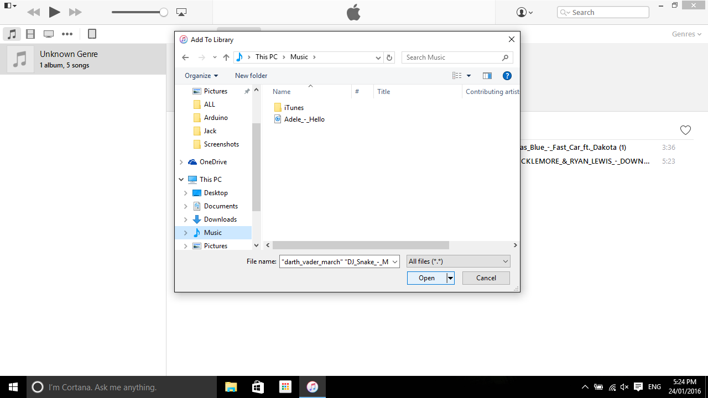Image resolution: width=708 pixels, height=398 pixels.
Task: Go up one folder level
Action: pos(226,57)
